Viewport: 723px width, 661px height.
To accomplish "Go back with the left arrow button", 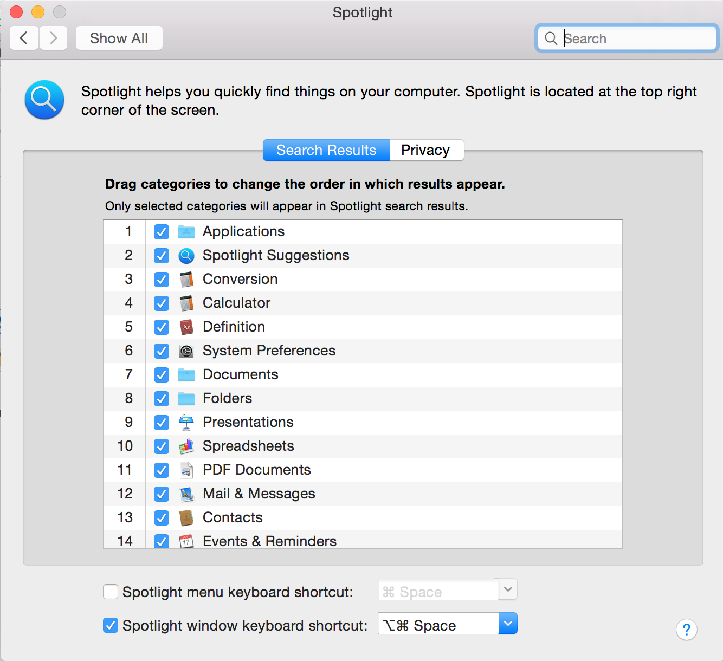I will click(x=24, y=38).
